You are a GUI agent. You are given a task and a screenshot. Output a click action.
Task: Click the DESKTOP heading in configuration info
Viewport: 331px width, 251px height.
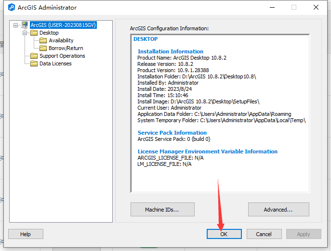pos(146,39)
